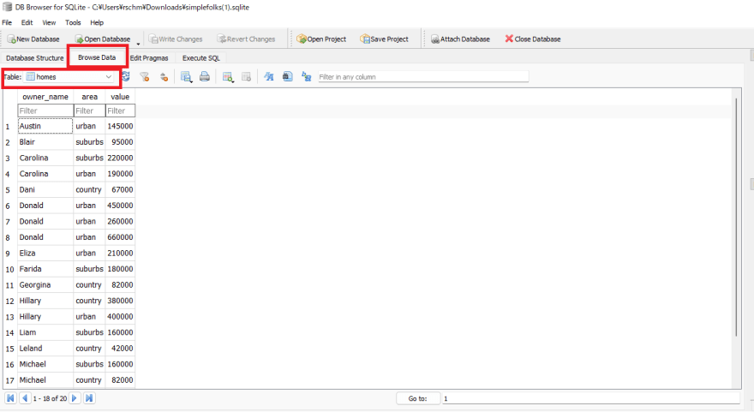Select the Eliza owner_name cell
The width and height of the screenshot is (754, 412).
click(45, 253)
